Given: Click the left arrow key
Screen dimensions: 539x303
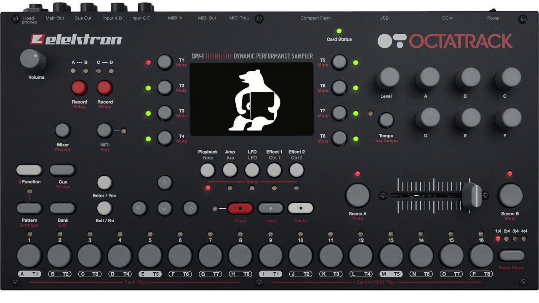Looking at the screenshot, I should (x=139, y=208).
